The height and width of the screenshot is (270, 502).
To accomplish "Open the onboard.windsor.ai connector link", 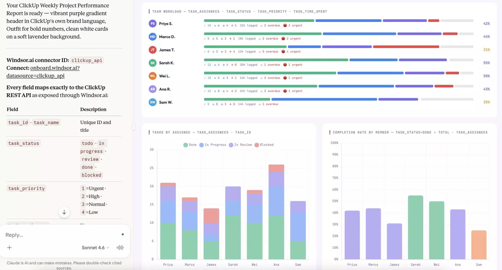I will click(55, 68).
